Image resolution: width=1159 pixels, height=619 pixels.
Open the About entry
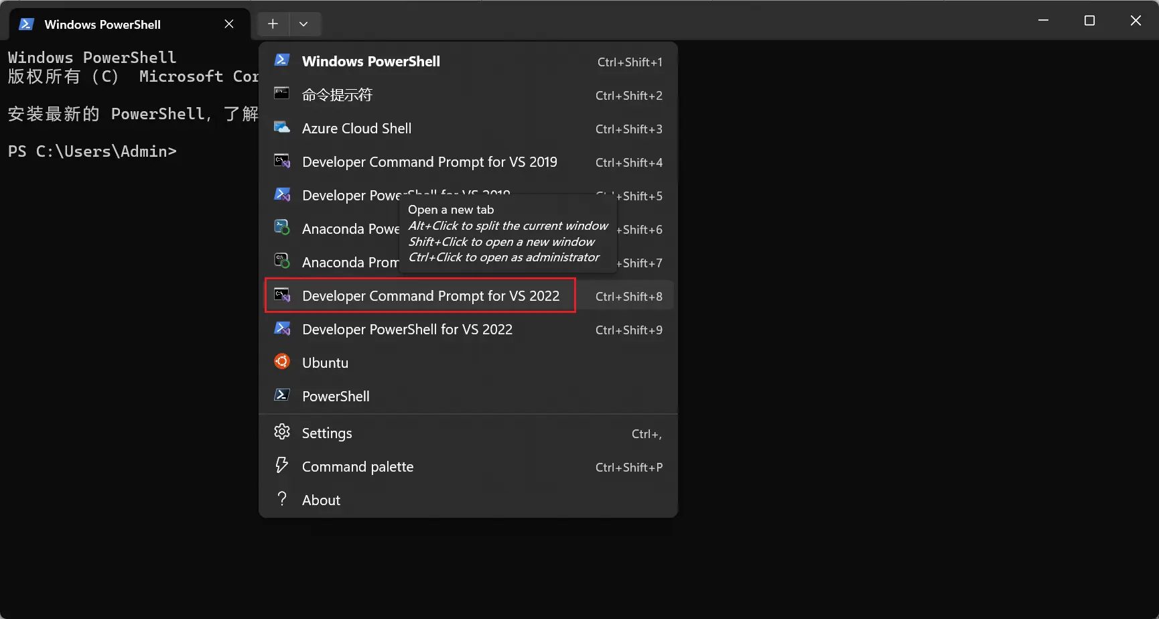[x=468, y=500]
